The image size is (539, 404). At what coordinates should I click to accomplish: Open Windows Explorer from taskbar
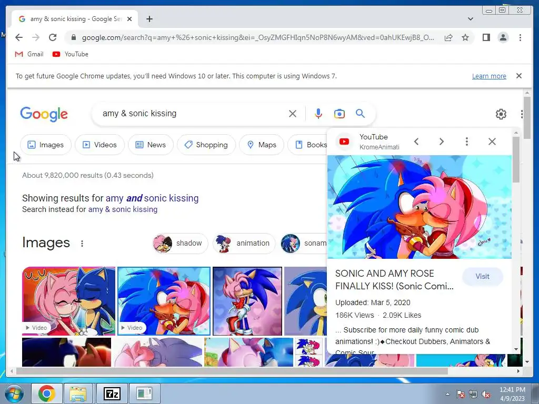point(78,393)
